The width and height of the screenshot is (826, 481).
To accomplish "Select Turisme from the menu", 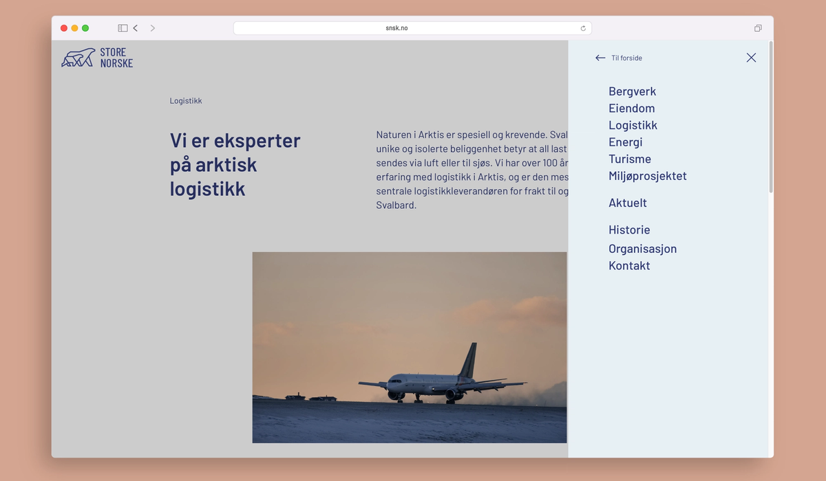I will click(x=630, y=159).
